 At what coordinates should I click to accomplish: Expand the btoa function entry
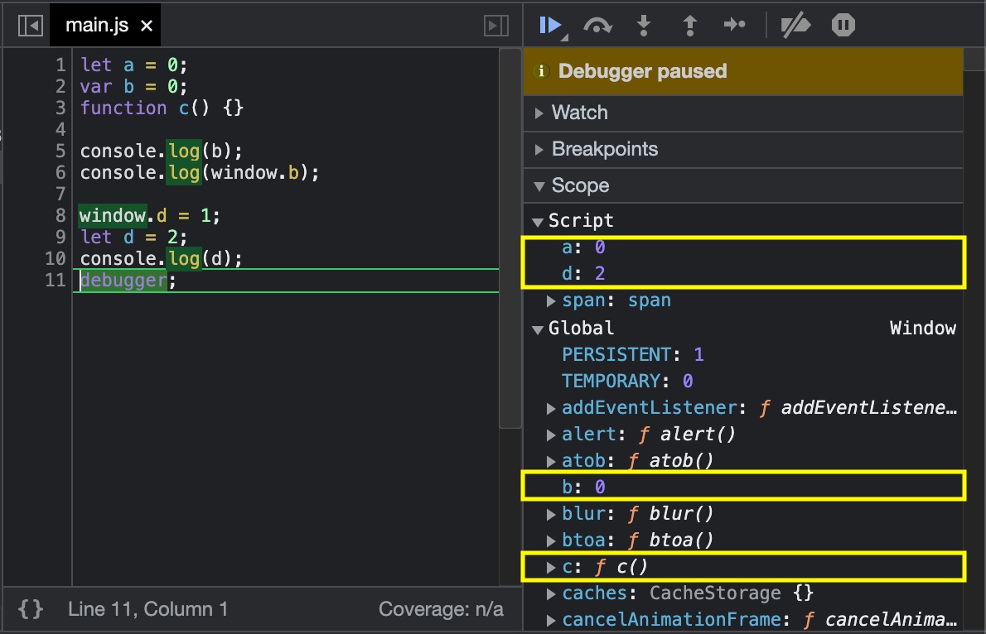coord(551,540)
